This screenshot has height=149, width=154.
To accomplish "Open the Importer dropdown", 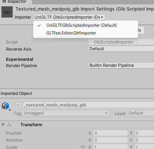I will tap(69, 17).
